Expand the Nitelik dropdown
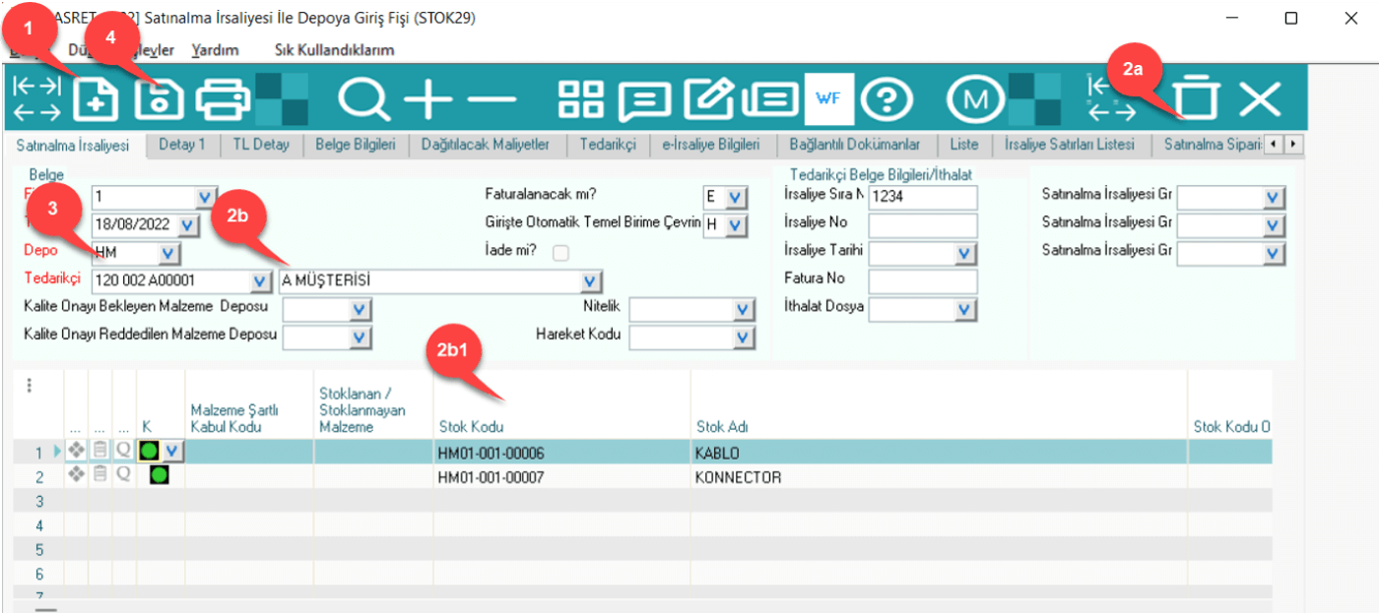This screenshot has height=613, width=1379. (x=744, y=311)
